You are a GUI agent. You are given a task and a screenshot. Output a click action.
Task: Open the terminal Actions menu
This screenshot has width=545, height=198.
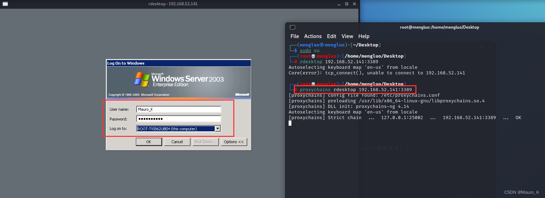[313, 36]
